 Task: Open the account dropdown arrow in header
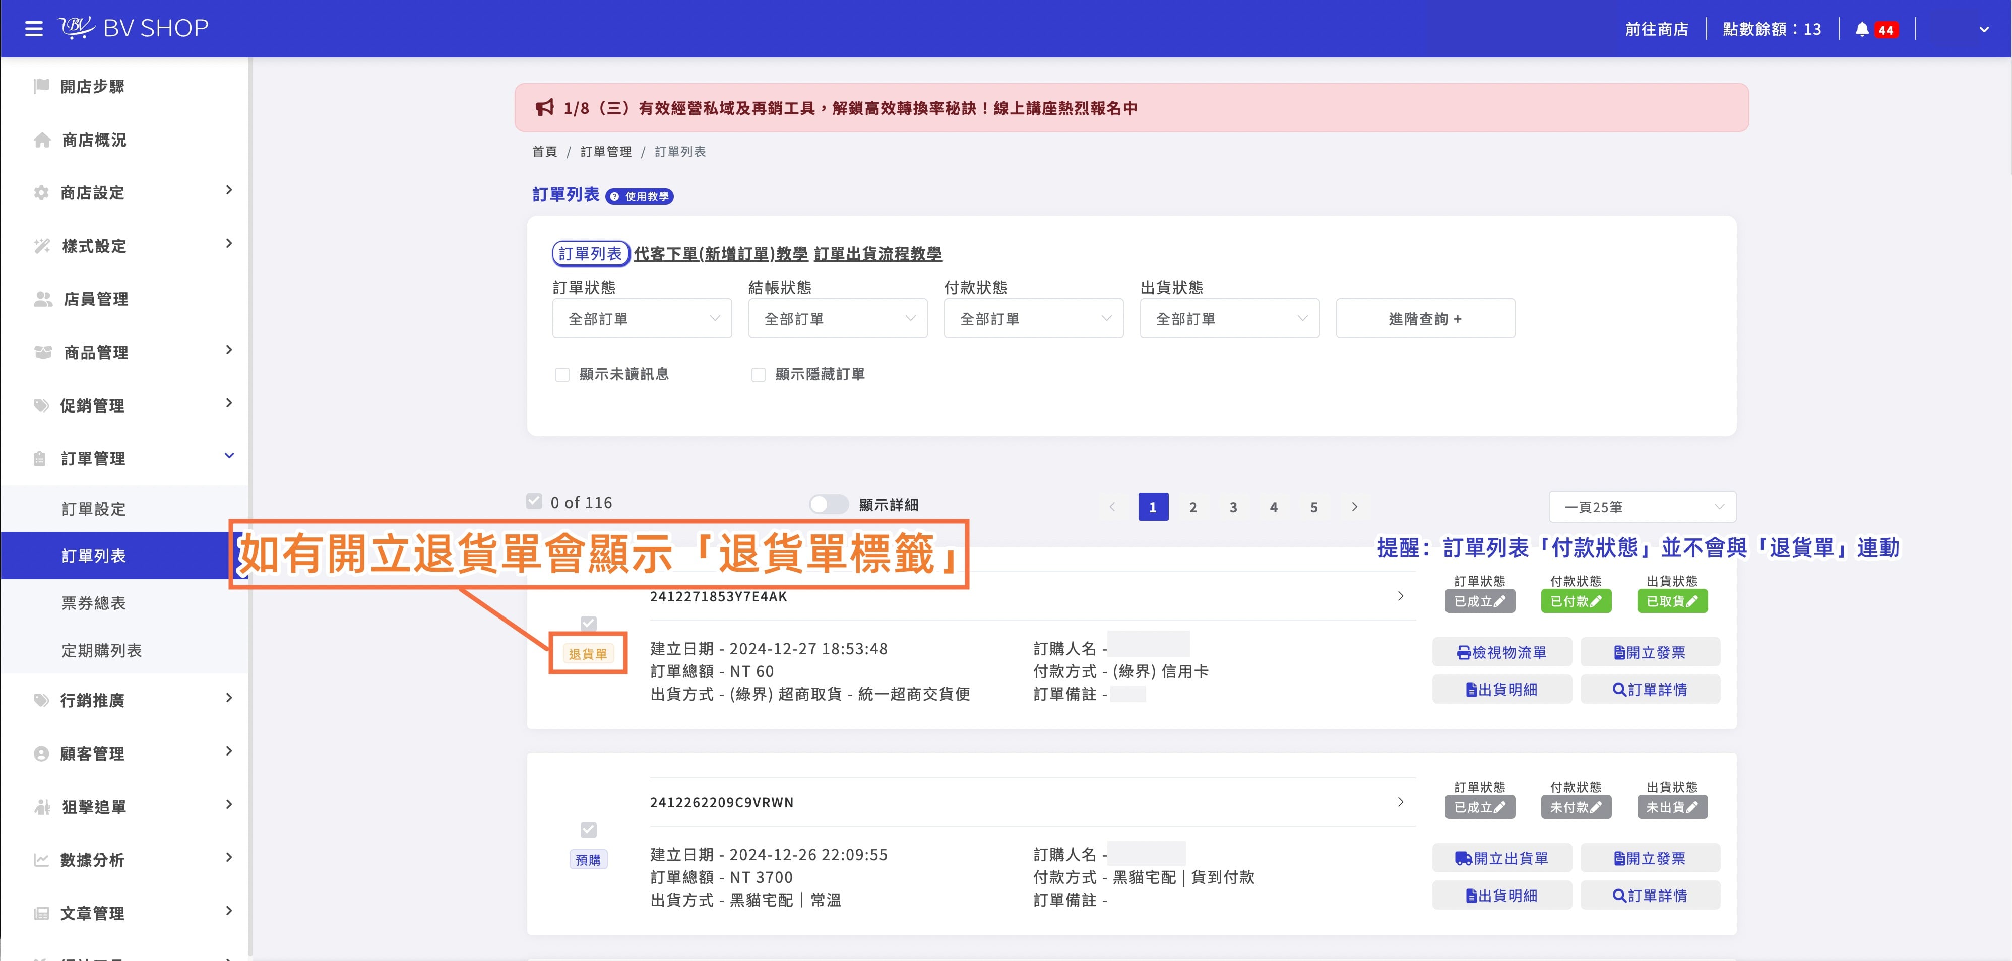point(1983,30)
